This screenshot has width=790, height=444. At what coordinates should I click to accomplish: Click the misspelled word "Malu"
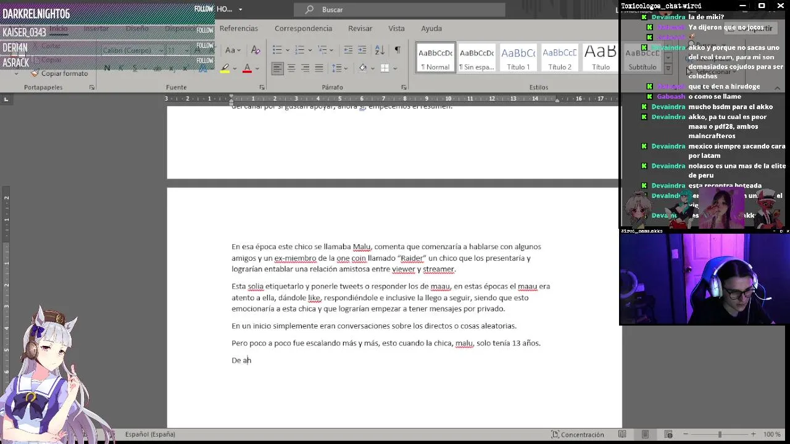(362, 247)
